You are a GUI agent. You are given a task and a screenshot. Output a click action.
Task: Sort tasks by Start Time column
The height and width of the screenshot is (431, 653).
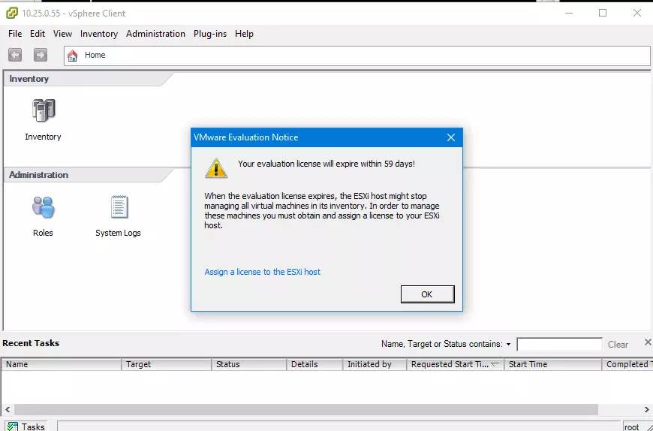[553, 364]
